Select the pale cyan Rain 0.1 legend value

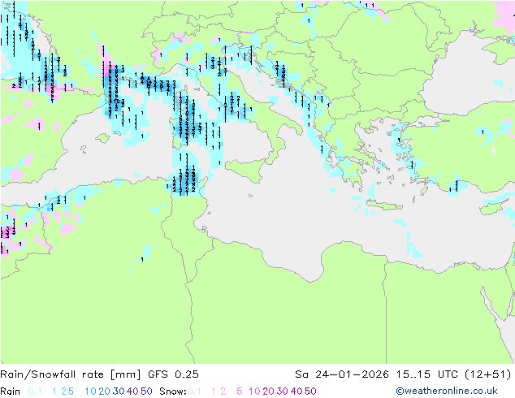point(35,392)
